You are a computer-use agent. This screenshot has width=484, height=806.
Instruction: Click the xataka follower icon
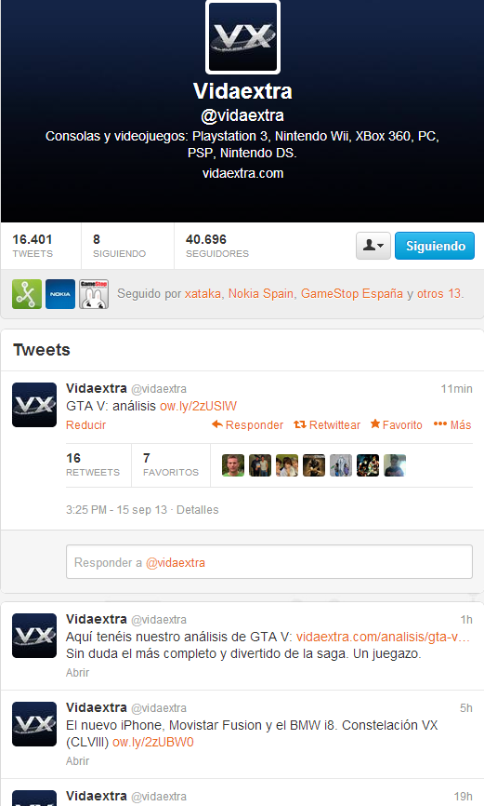point(27,294)
